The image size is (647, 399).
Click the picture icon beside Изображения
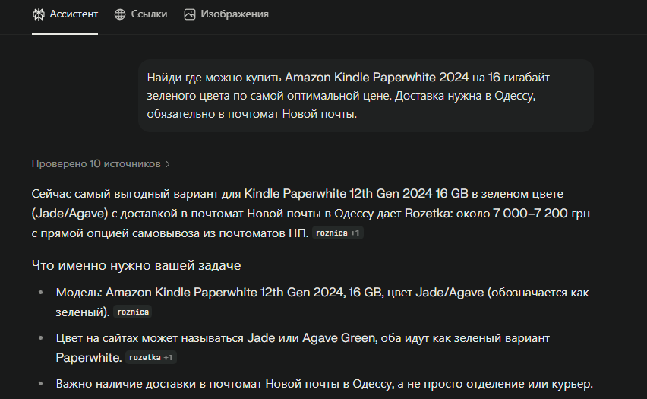tap(190, 14)
